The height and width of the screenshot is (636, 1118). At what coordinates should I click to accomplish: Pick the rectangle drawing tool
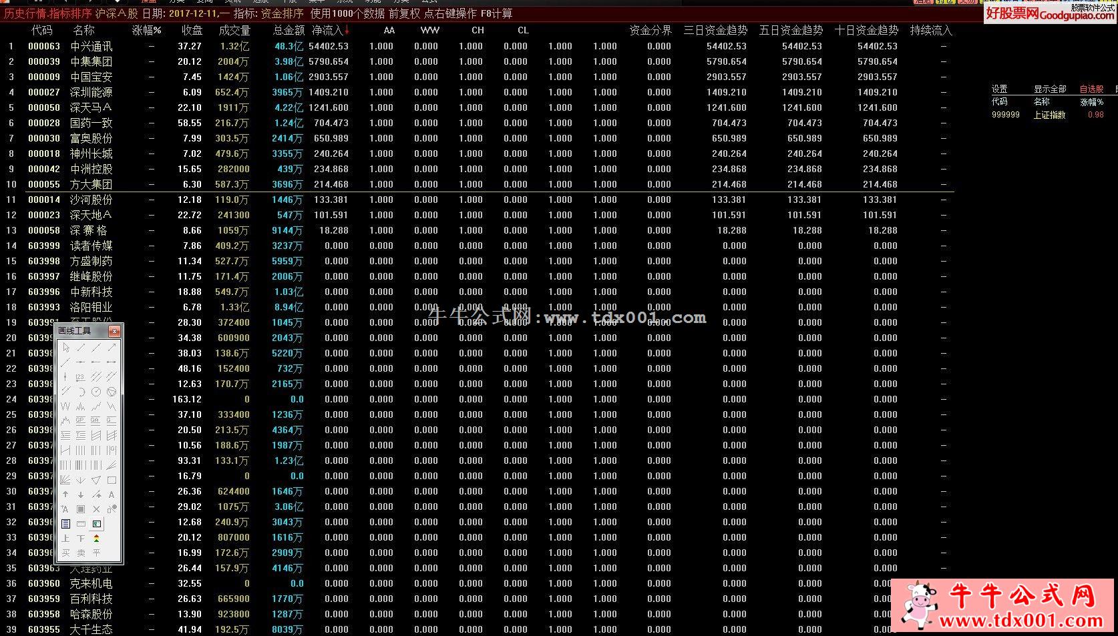(112, 480)
